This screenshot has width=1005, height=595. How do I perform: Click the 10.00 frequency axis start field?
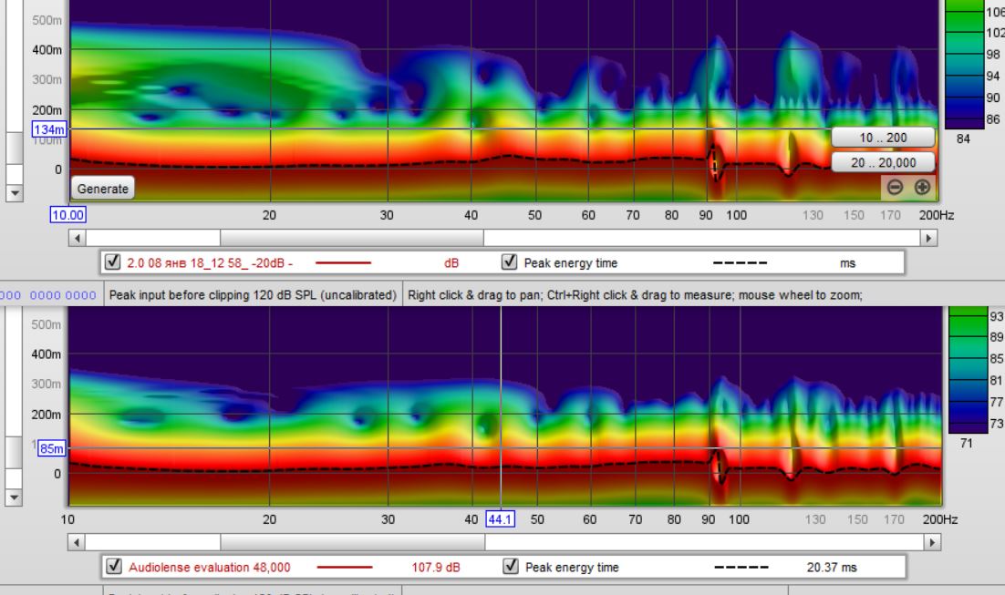click(67, 214)
